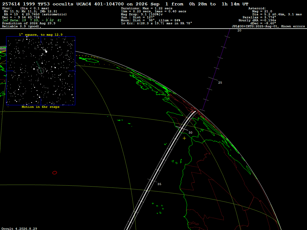Click the event title with 1999 TF53
The image size is (307, 230).
pyautogui.click(x=125, y=4)
